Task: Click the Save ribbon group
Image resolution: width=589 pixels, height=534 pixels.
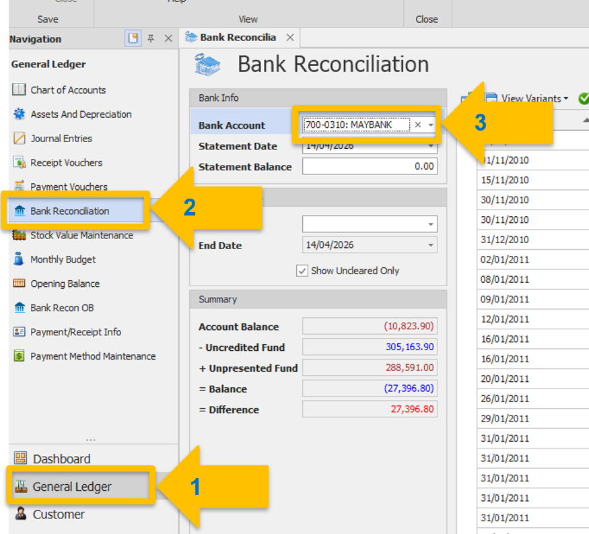Action: [x=48, y=19]
